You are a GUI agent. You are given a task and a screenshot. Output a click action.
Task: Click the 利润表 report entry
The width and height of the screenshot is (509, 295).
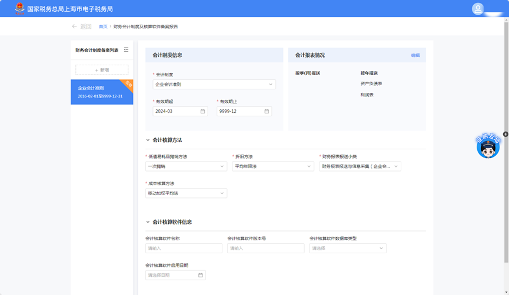pos(367,95)
